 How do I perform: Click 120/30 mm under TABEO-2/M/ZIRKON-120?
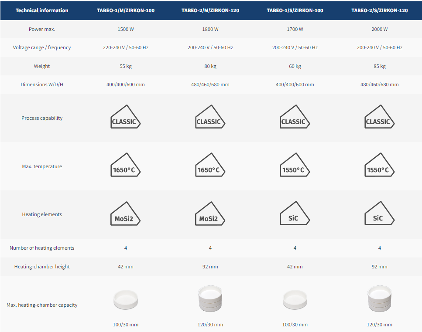pyautogui.click(x=210, y=325)
